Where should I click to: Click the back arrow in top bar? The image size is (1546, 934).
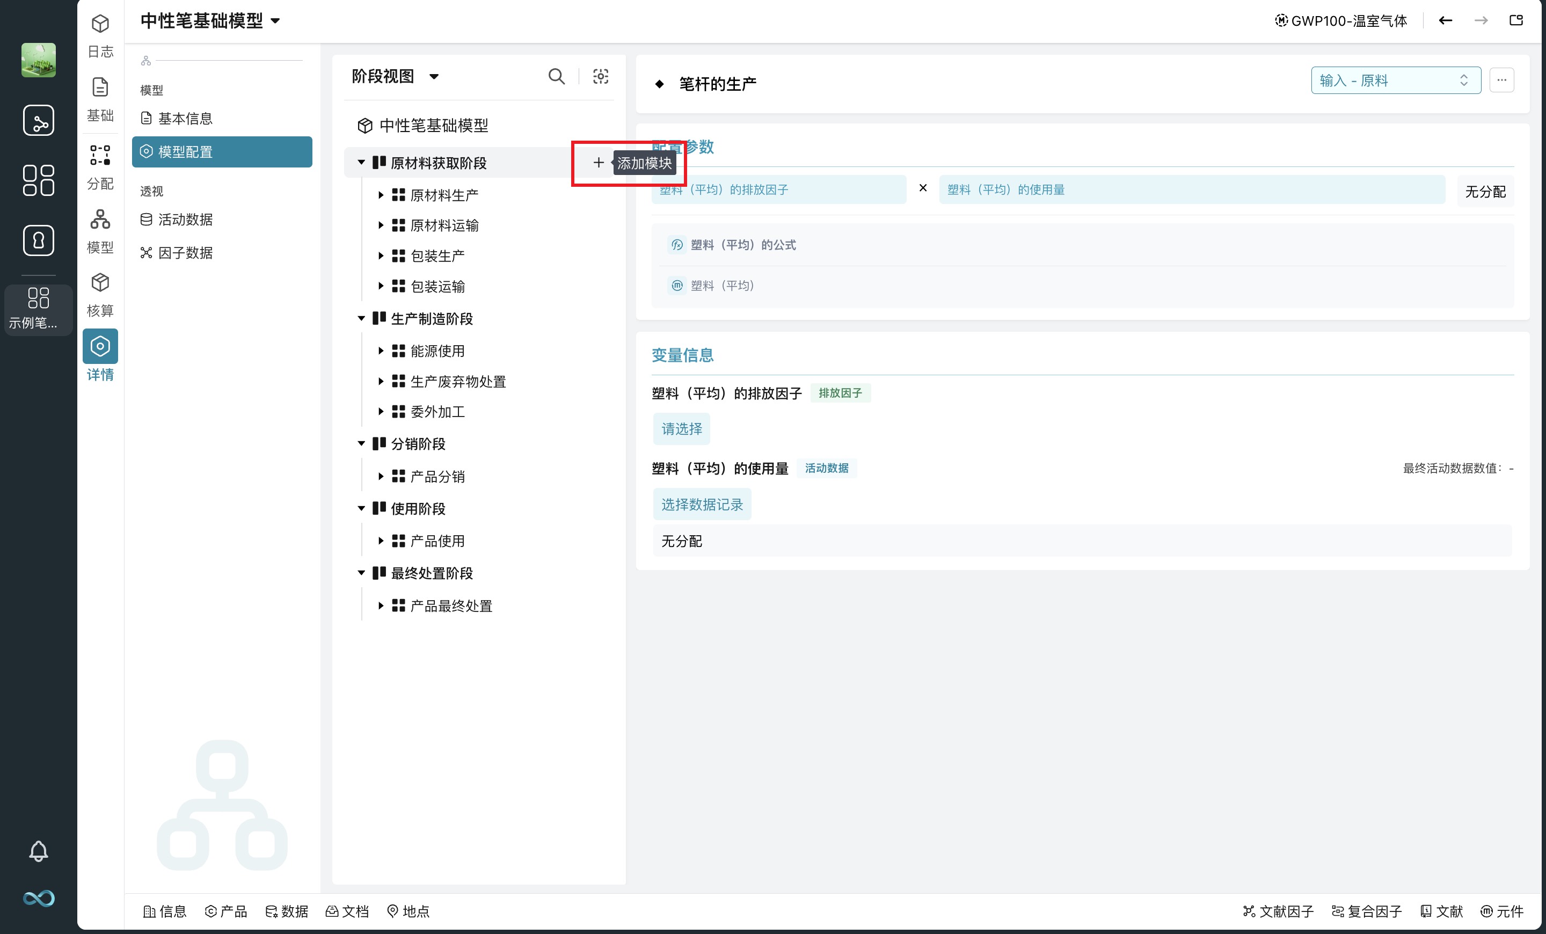tap(1445, 21)
